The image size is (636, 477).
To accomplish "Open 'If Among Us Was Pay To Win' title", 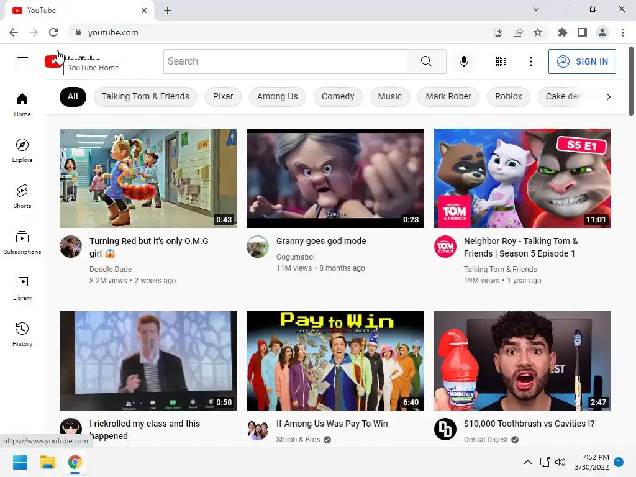I will (x=332, y=424).
